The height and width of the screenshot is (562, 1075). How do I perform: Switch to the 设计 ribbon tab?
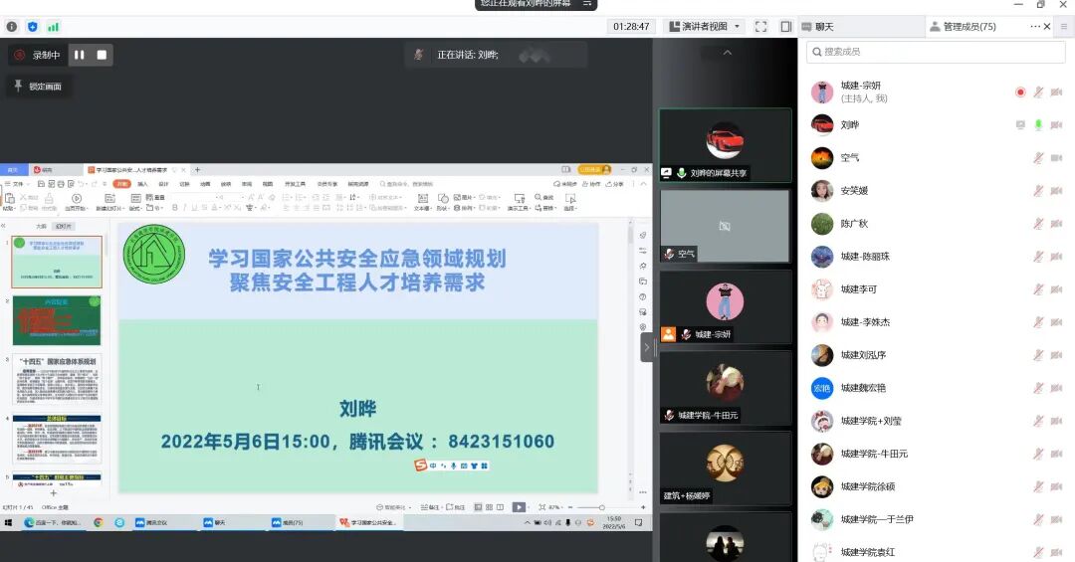tap(163, 184)
